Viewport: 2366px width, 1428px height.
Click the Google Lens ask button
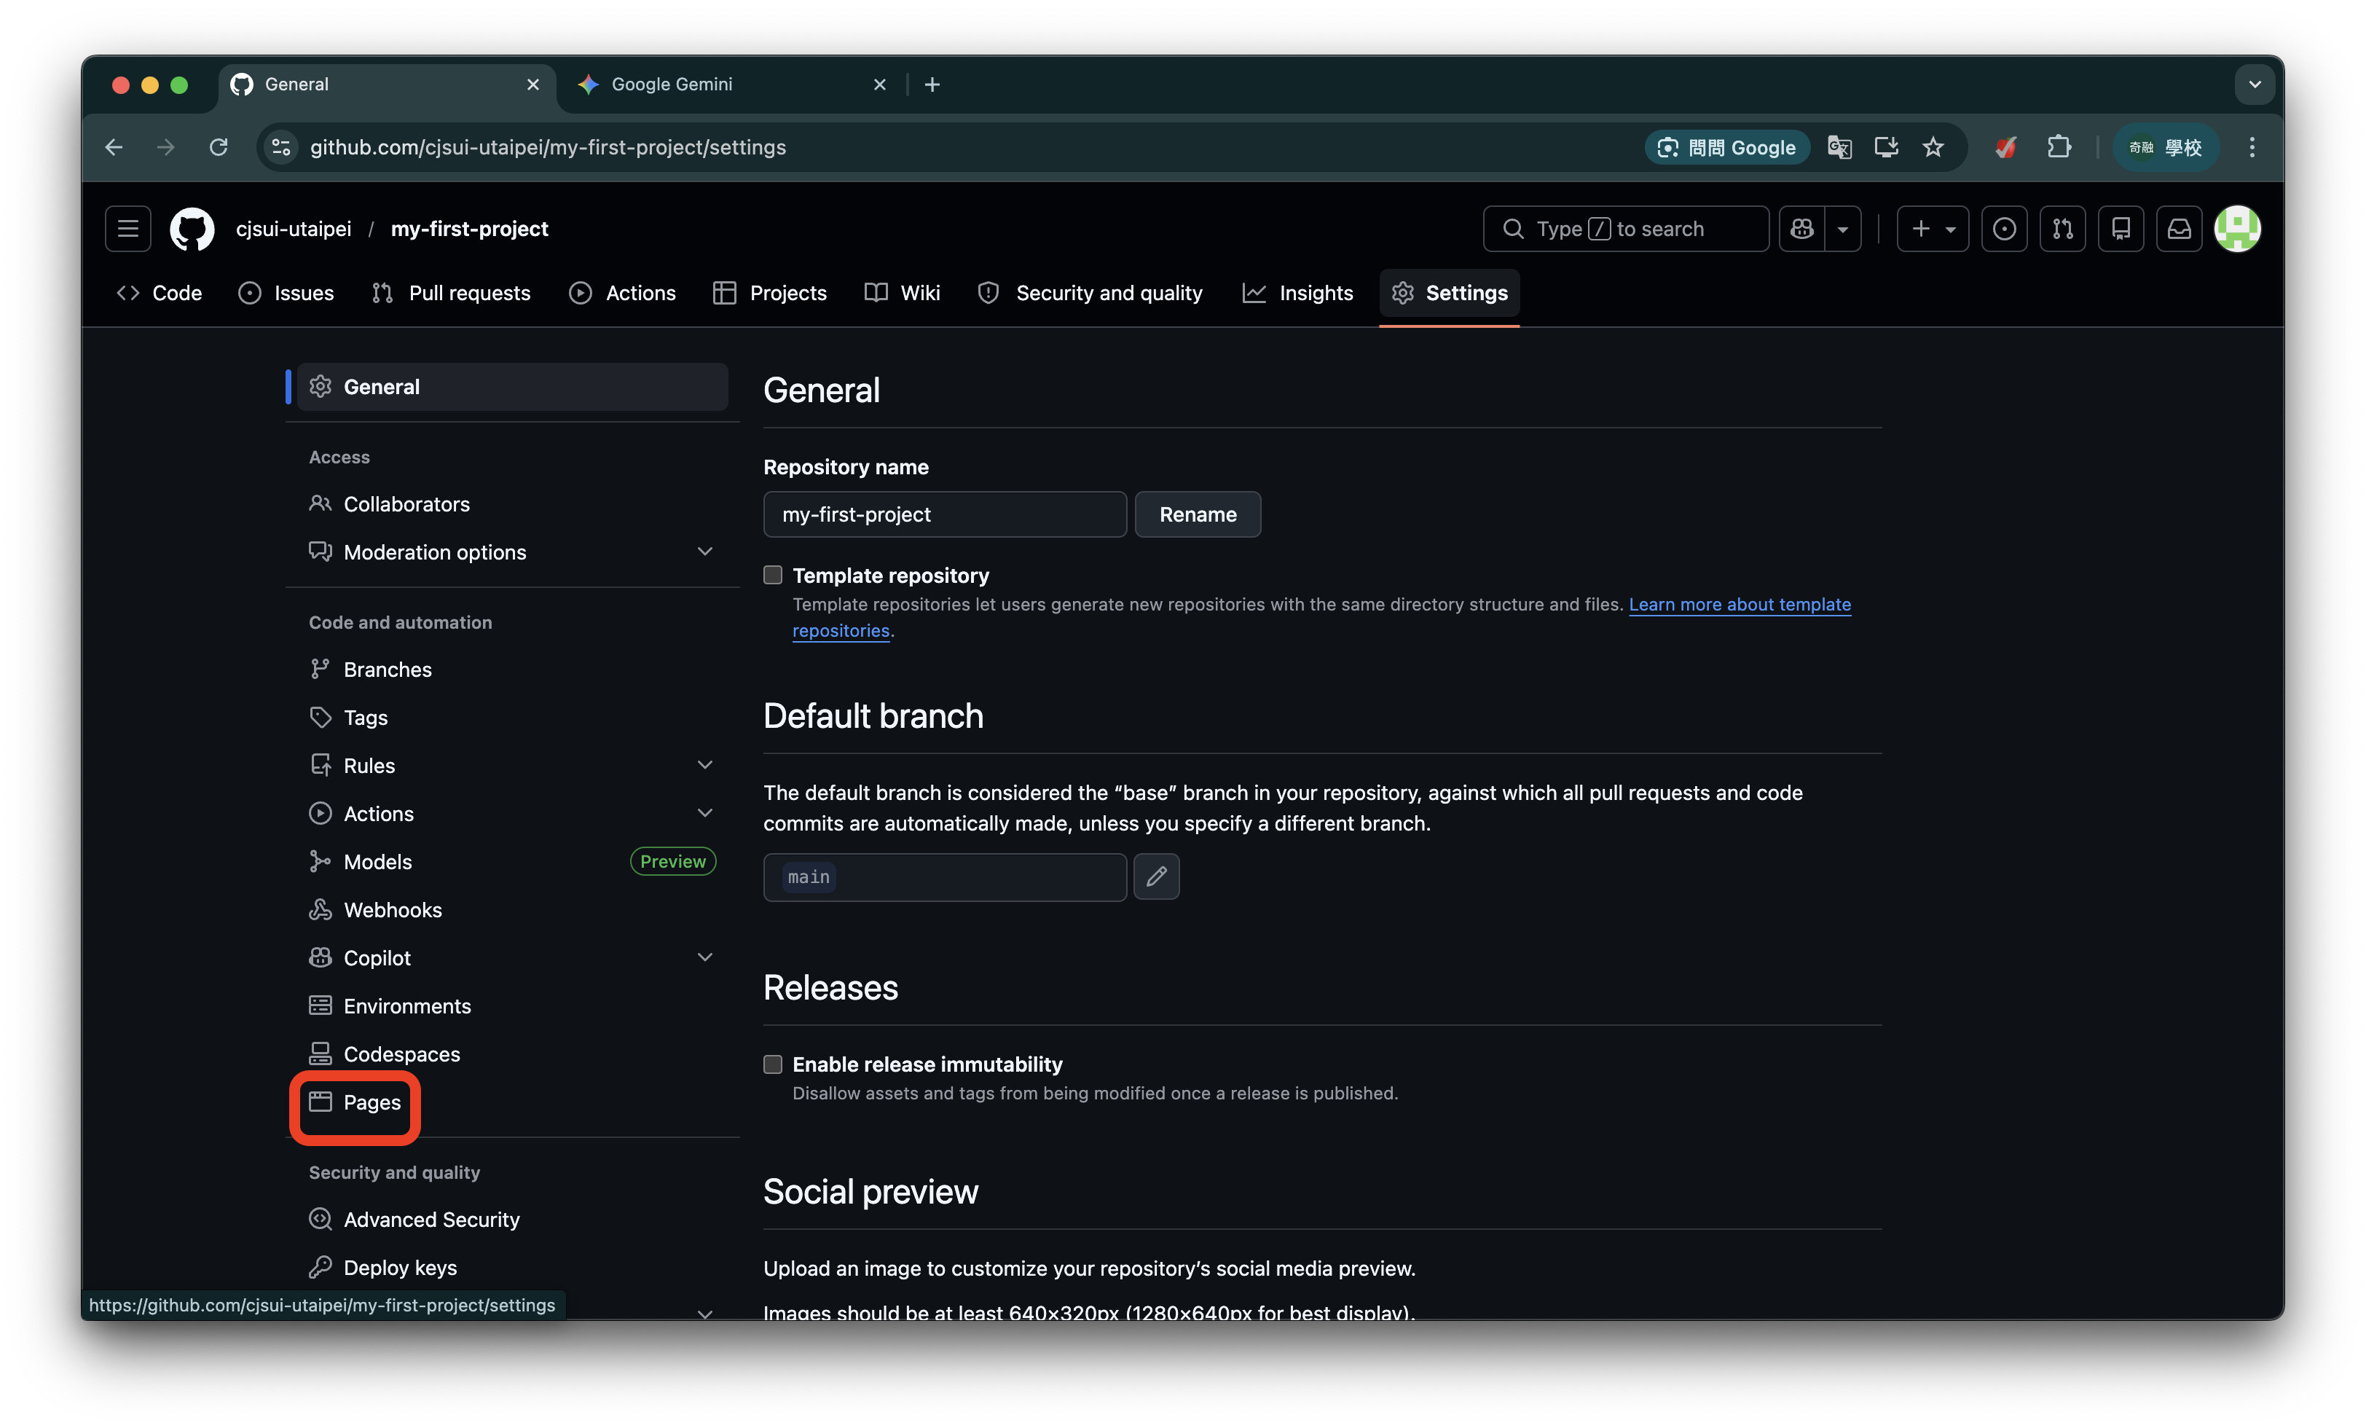tap(1726, 147)
